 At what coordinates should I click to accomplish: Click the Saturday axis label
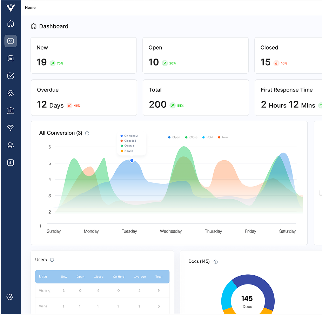coord(287,231)
